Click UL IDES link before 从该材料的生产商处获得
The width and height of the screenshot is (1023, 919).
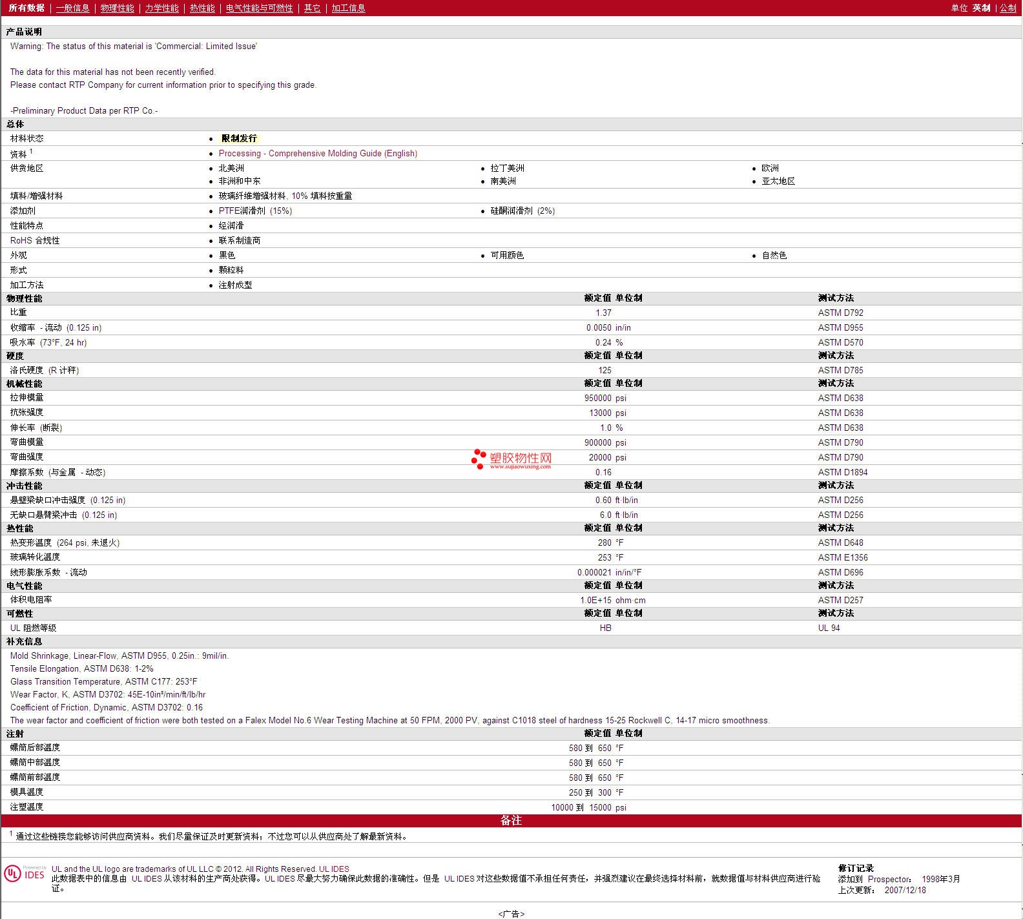[147, 878]
